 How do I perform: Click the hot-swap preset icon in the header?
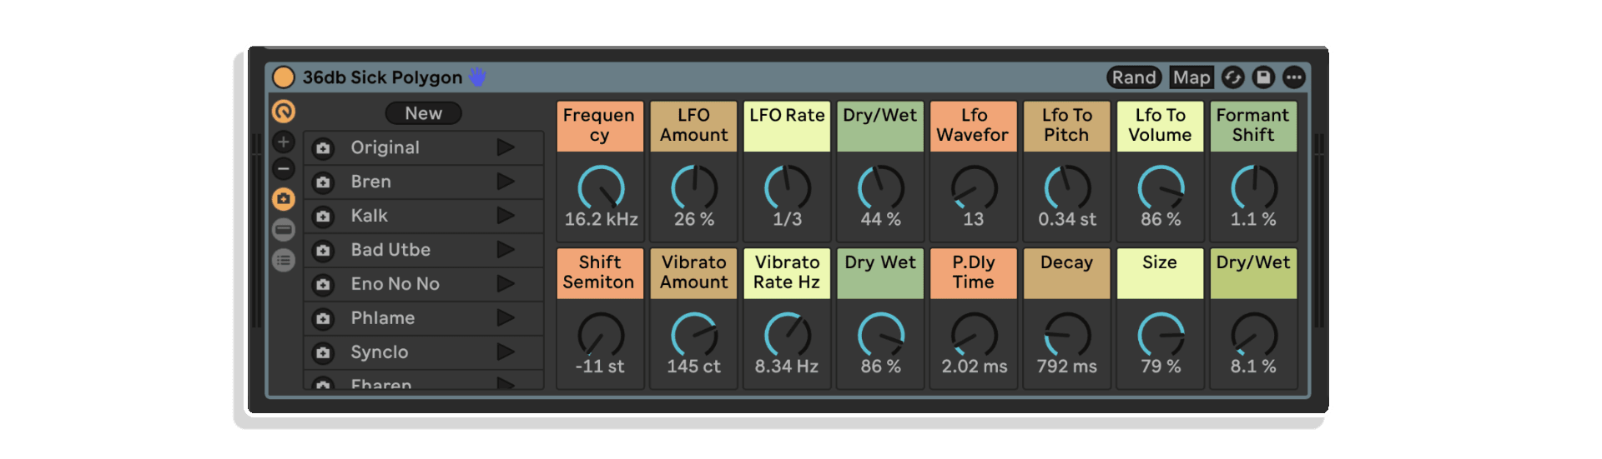coord(1233,77)
